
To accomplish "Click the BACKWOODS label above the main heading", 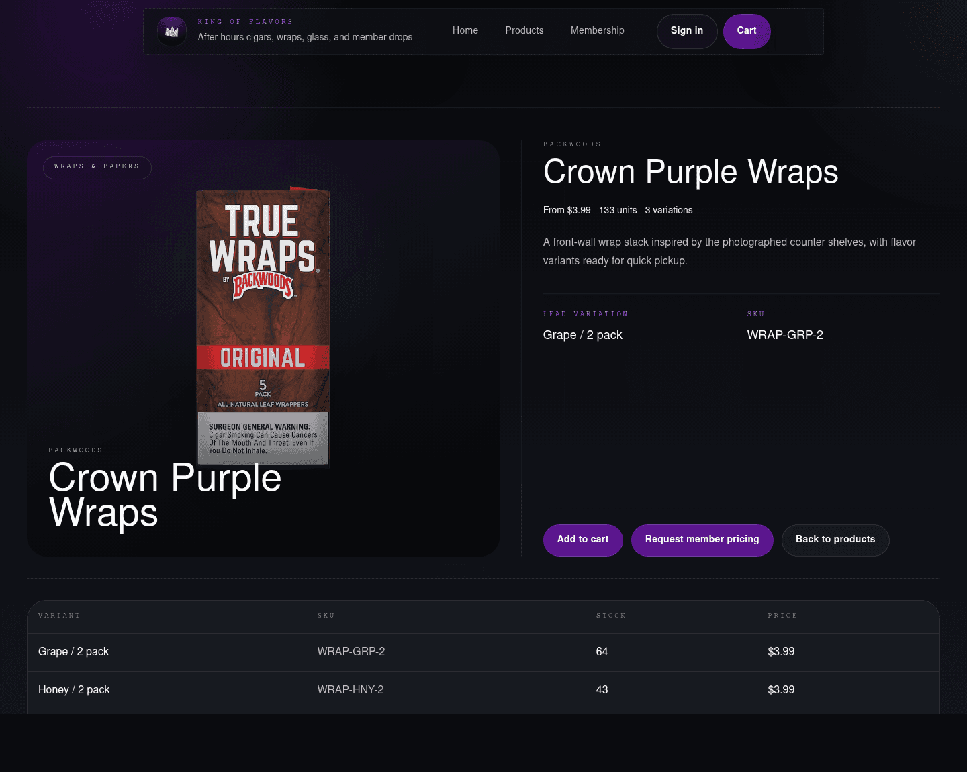I will click(x=572, y=144).
